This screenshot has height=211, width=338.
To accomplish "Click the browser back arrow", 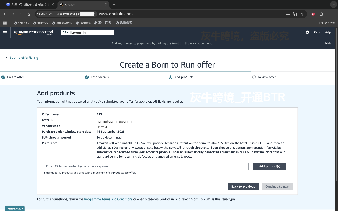I will point(5,14).
